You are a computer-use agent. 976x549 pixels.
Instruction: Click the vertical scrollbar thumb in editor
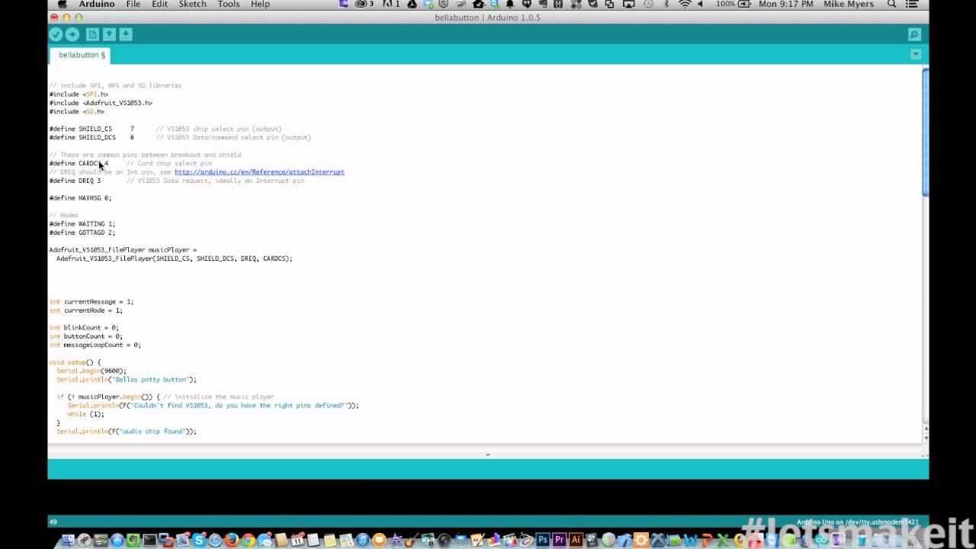click(926, 133)
